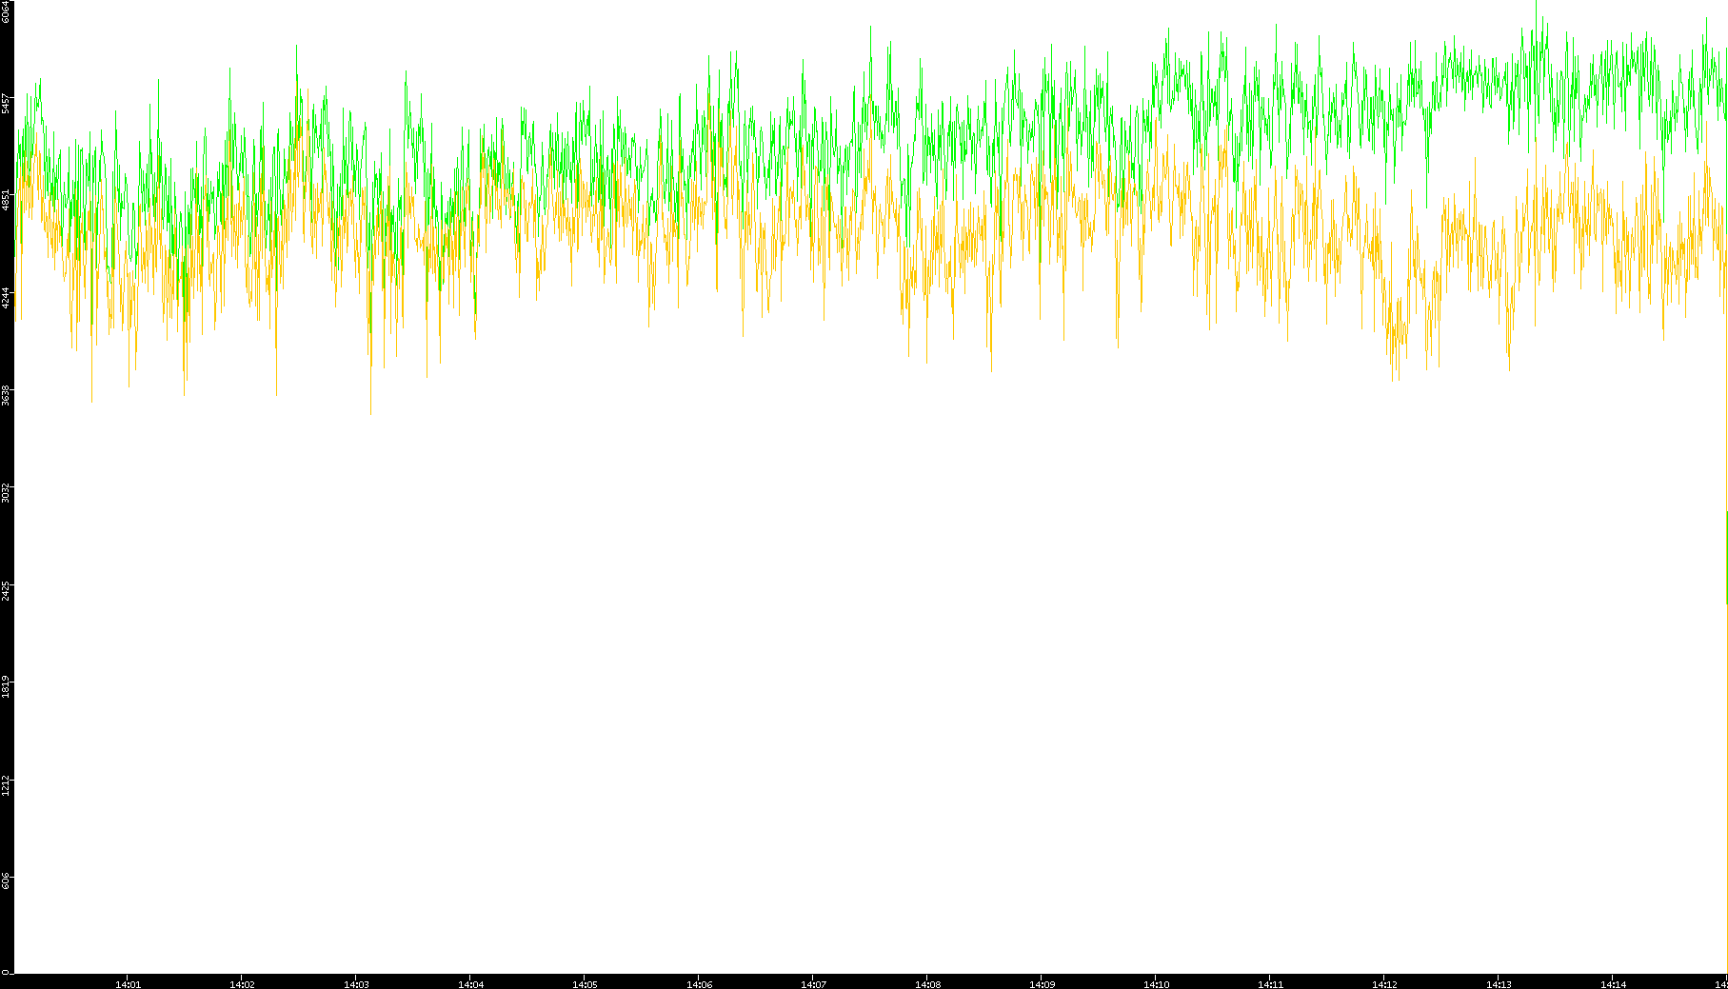The image size is (1728, 989).
Task: Click the 14:08 timestamp on x-axis
Action: pyautogui.click(x=927, y=984)
